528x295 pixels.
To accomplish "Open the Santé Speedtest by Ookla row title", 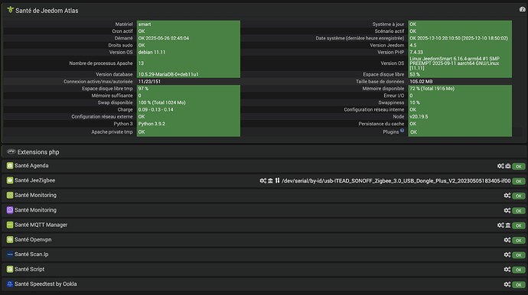I will pos(45,284).
